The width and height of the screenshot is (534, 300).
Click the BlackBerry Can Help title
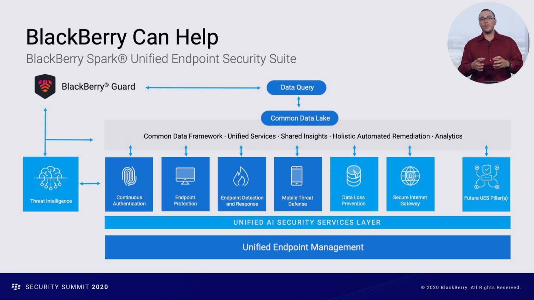[122, 37]
